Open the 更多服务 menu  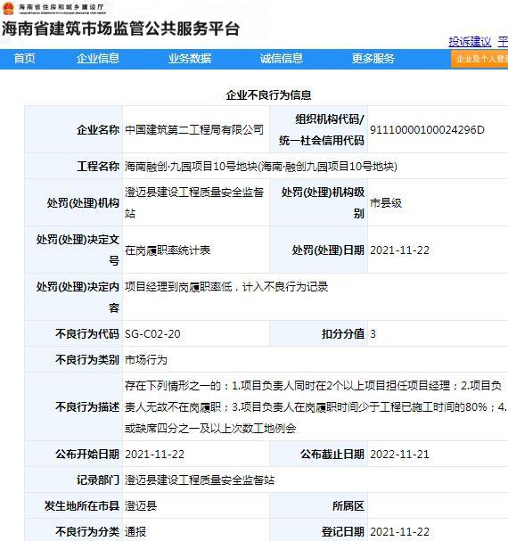(373, 58)
